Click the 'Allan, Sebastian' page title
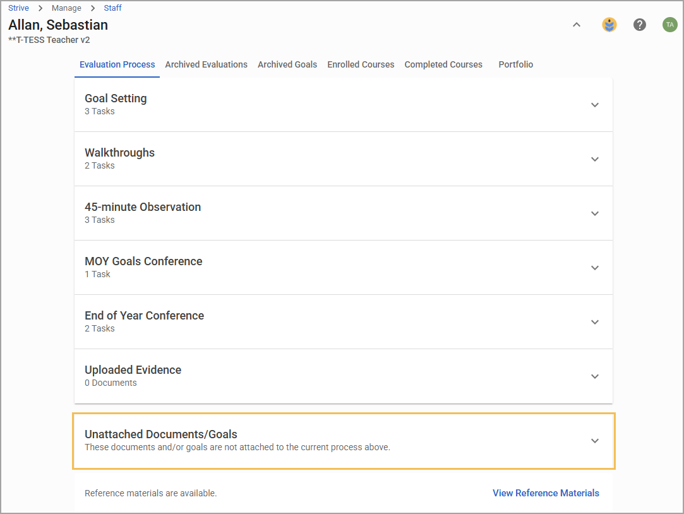 (58, 25)
